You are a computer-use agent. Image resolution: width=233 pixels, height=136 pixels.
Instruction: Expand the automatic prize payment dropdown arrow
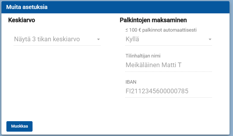(210, 39)
